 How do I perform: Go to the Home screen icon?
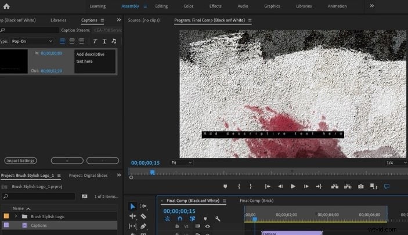tap(6, 6)
